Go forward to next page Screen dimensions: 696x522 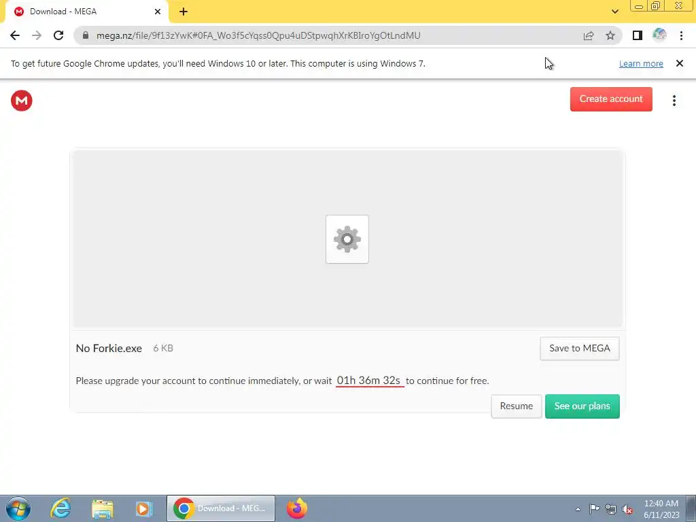pyautogui.click(x=37, y=35)
